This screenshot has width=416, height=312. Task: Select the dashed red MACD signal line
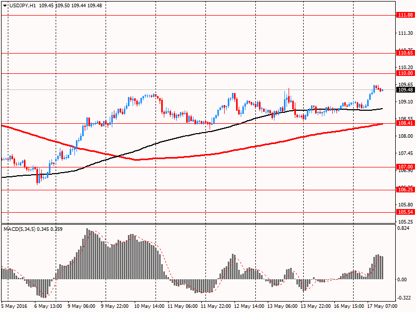pos(164,260)
